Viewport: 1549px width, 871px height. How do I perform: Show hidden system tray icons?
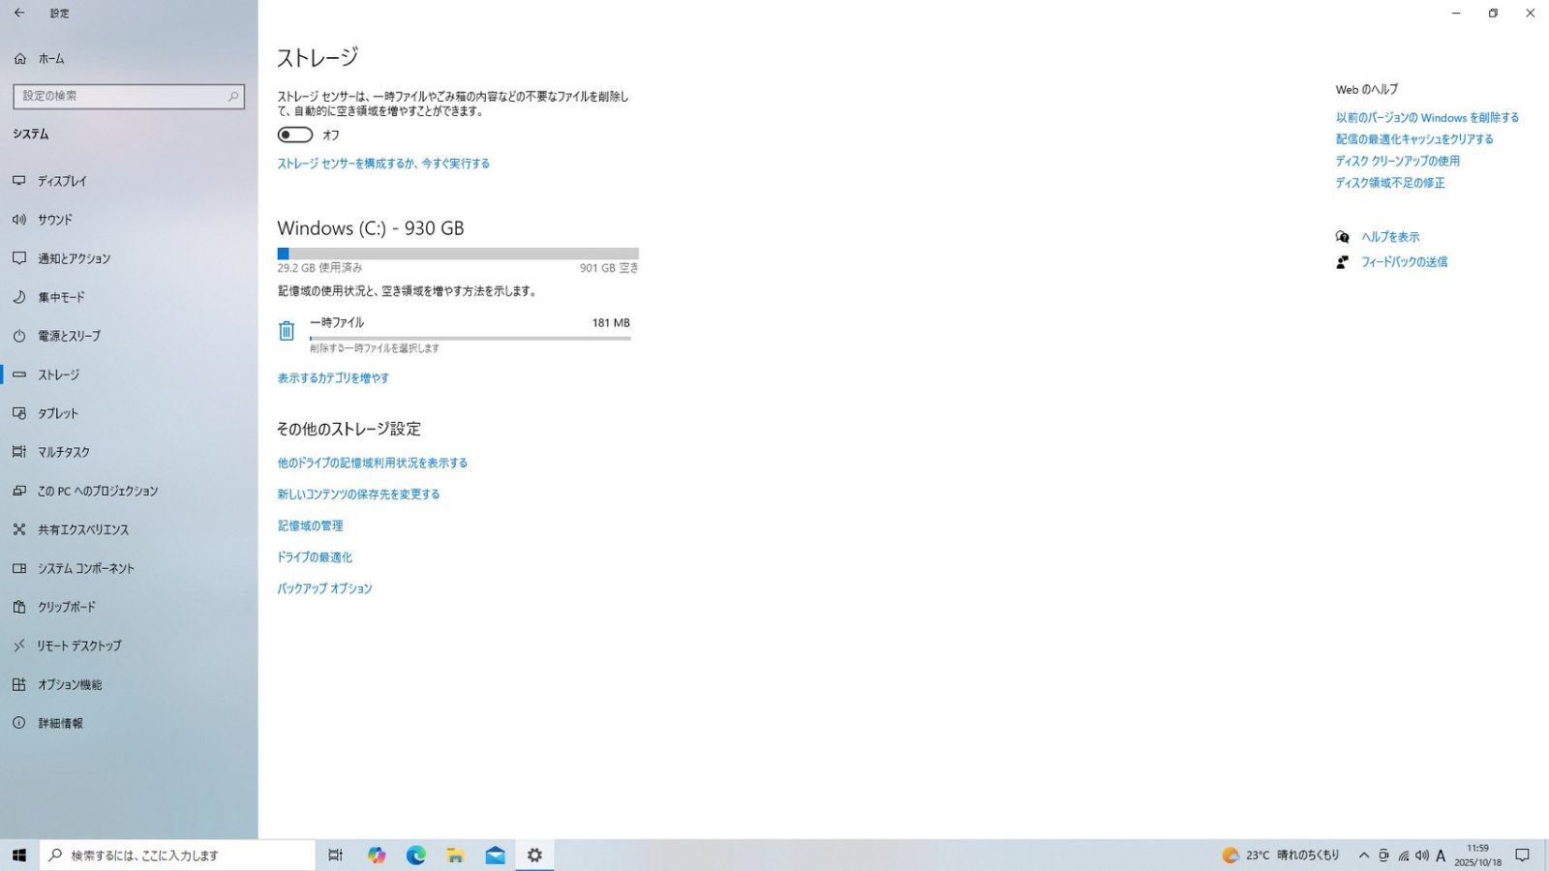1364,856
